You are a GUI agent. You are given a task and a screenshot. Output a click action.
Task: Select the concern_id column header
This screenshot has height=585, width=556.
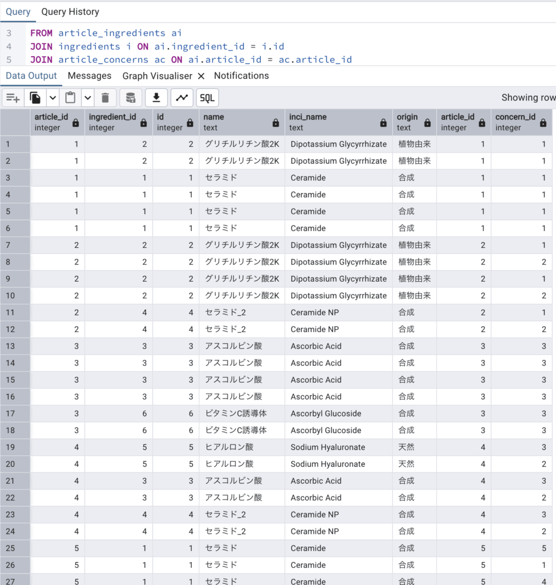pos(521,122)
